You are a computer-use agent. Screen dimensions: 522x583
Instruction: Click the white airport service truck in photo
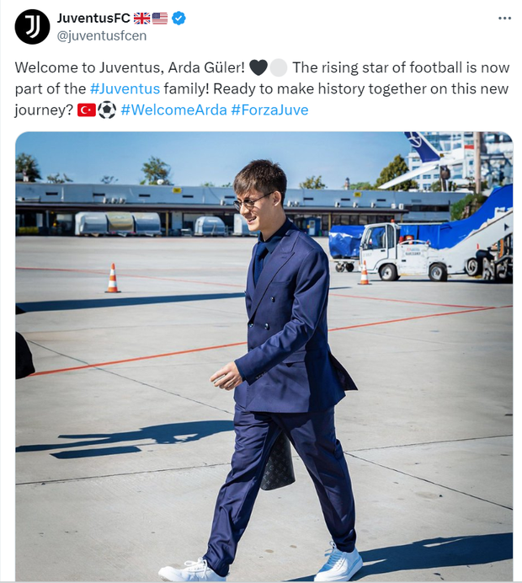(405, 252)
